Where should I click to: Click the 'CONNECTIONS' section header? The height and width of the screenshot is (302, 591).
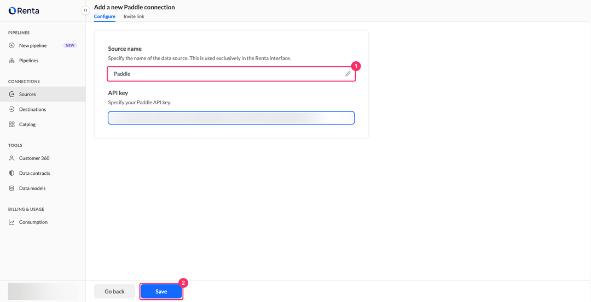click(24, 81)
